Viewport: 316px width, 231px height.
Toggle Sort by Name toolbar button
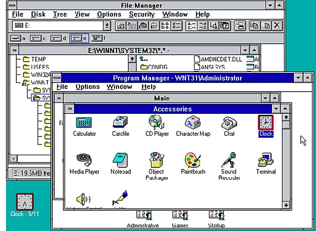(191, 26)
